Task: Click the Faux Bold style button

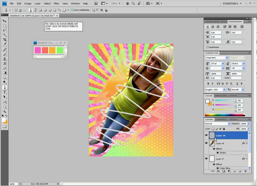Action: (208, 84)
